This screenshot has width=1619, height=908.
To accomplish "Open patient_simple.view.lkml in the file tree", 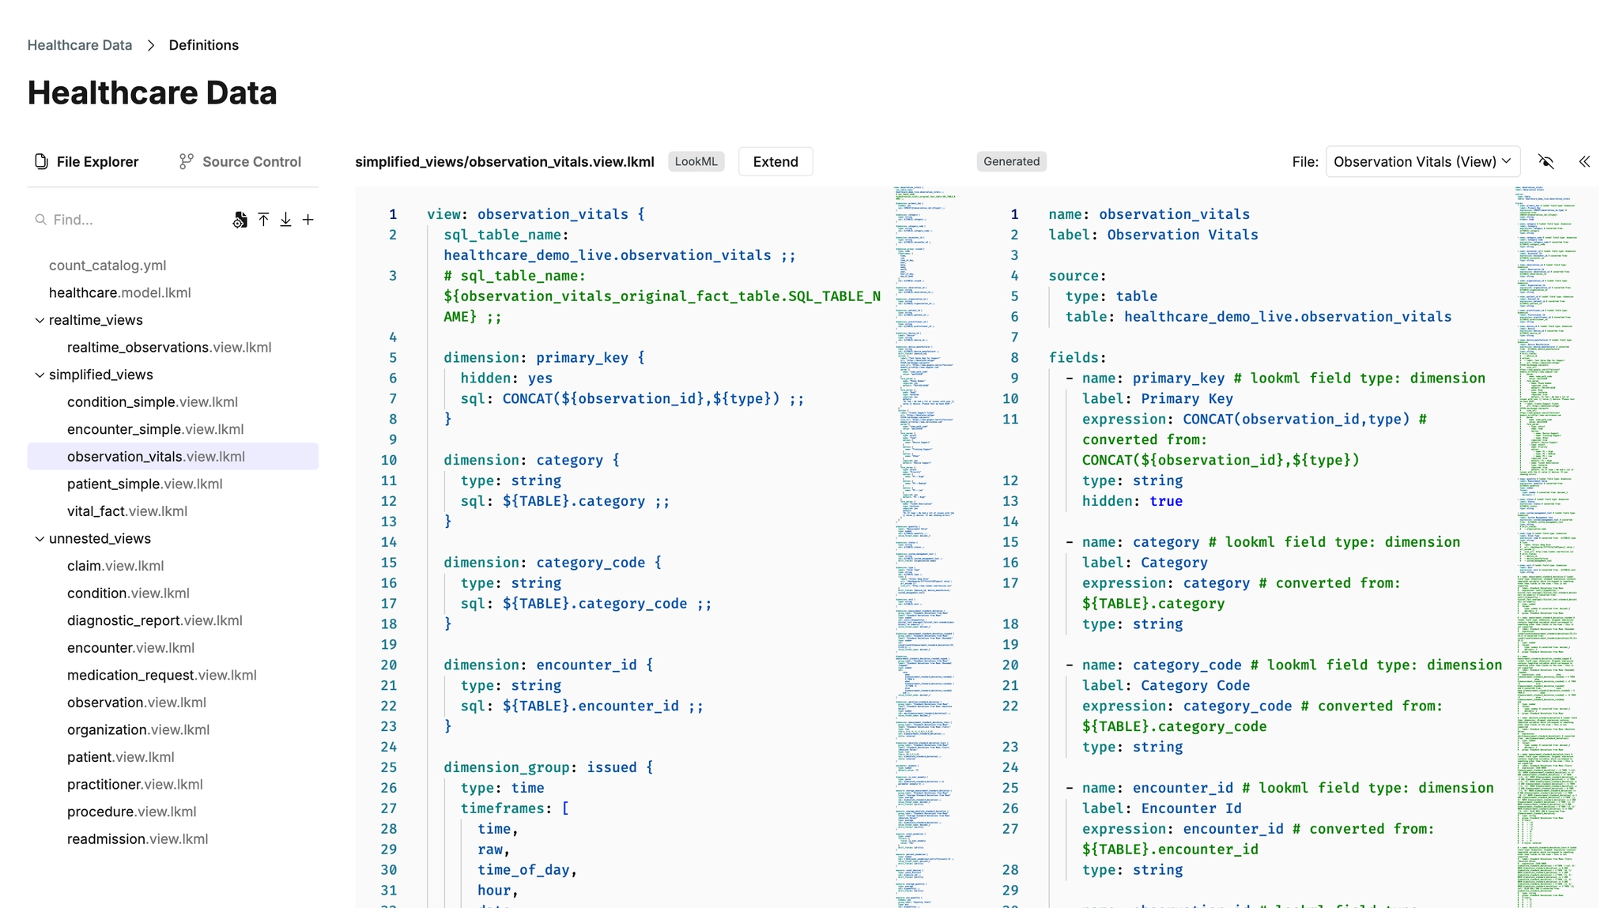I will [x=145, y=484].
